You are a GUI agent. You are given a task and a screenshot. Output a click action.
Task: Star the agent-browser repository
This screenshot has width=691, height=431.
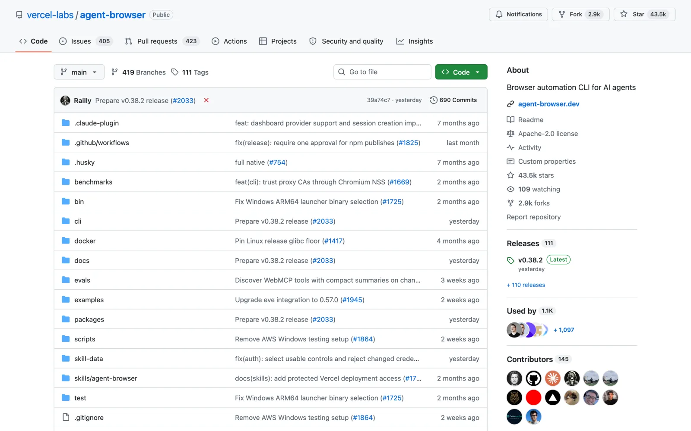pyautogui.click(x=644, y=14)
